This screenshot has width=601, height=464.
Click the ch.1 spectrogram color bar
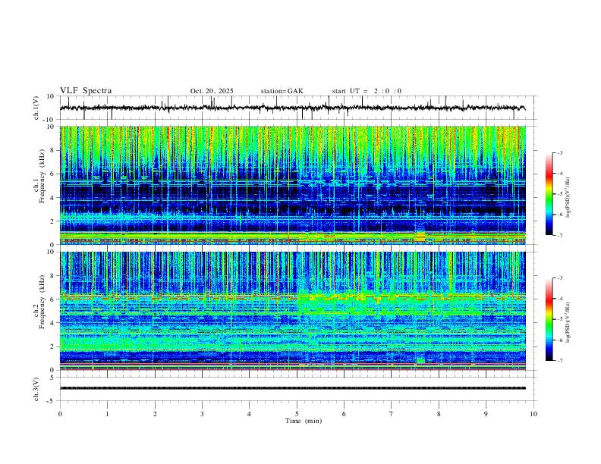click(x=549, y=194)
